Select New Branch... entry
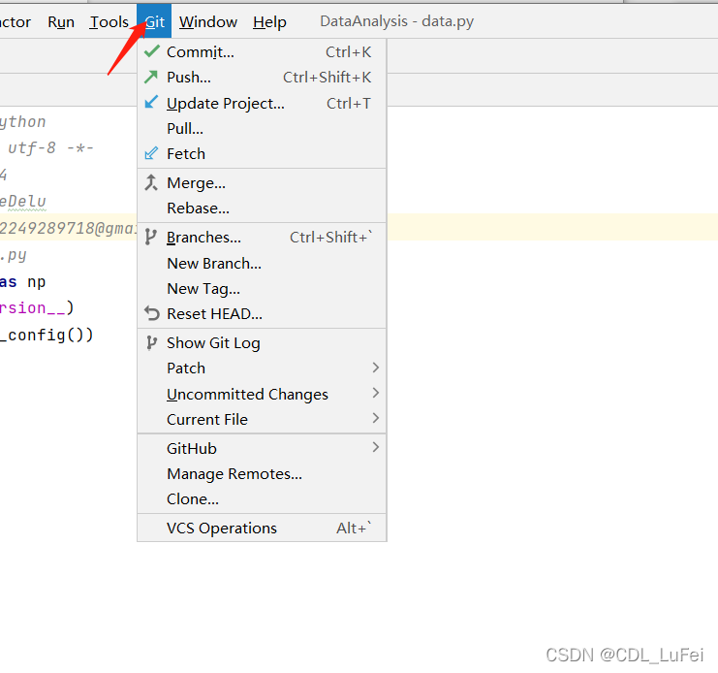The height and width of the screenshot is (673, 718). point(262,264)
